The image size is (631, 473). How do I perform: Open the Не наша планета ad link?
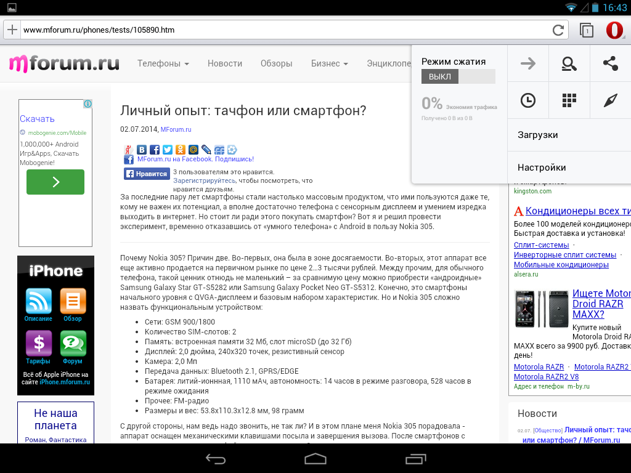coord(55,419)
